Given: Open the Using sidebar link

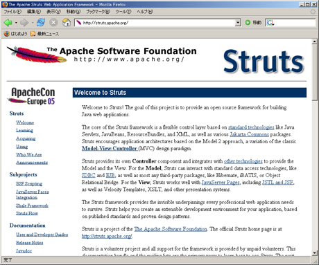Looking at the screenshot, I should [22, 147].
